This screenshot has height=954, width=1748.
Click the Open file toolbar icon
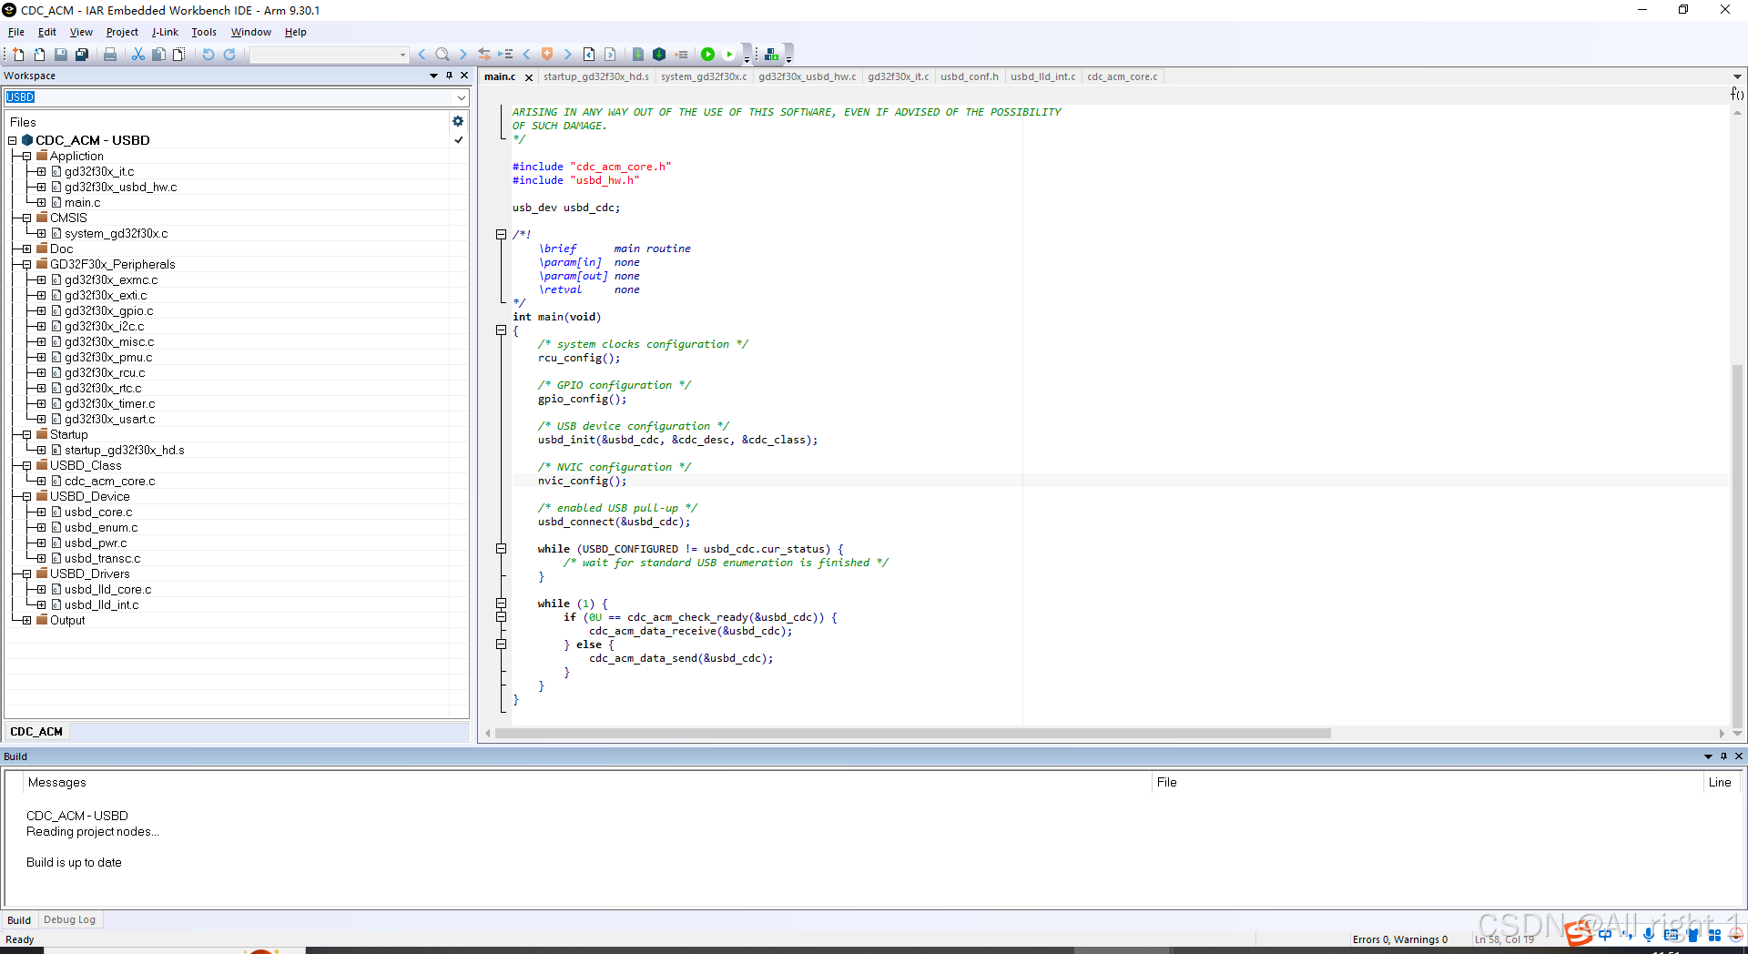[39, 55]
